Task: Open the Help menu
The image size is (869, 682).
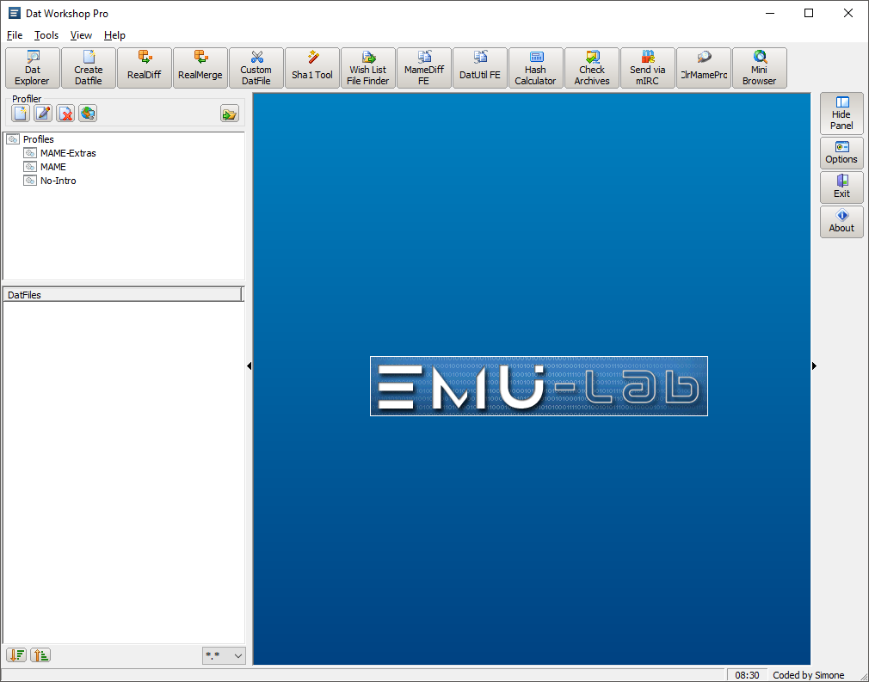Action: [x=114, y=35]
